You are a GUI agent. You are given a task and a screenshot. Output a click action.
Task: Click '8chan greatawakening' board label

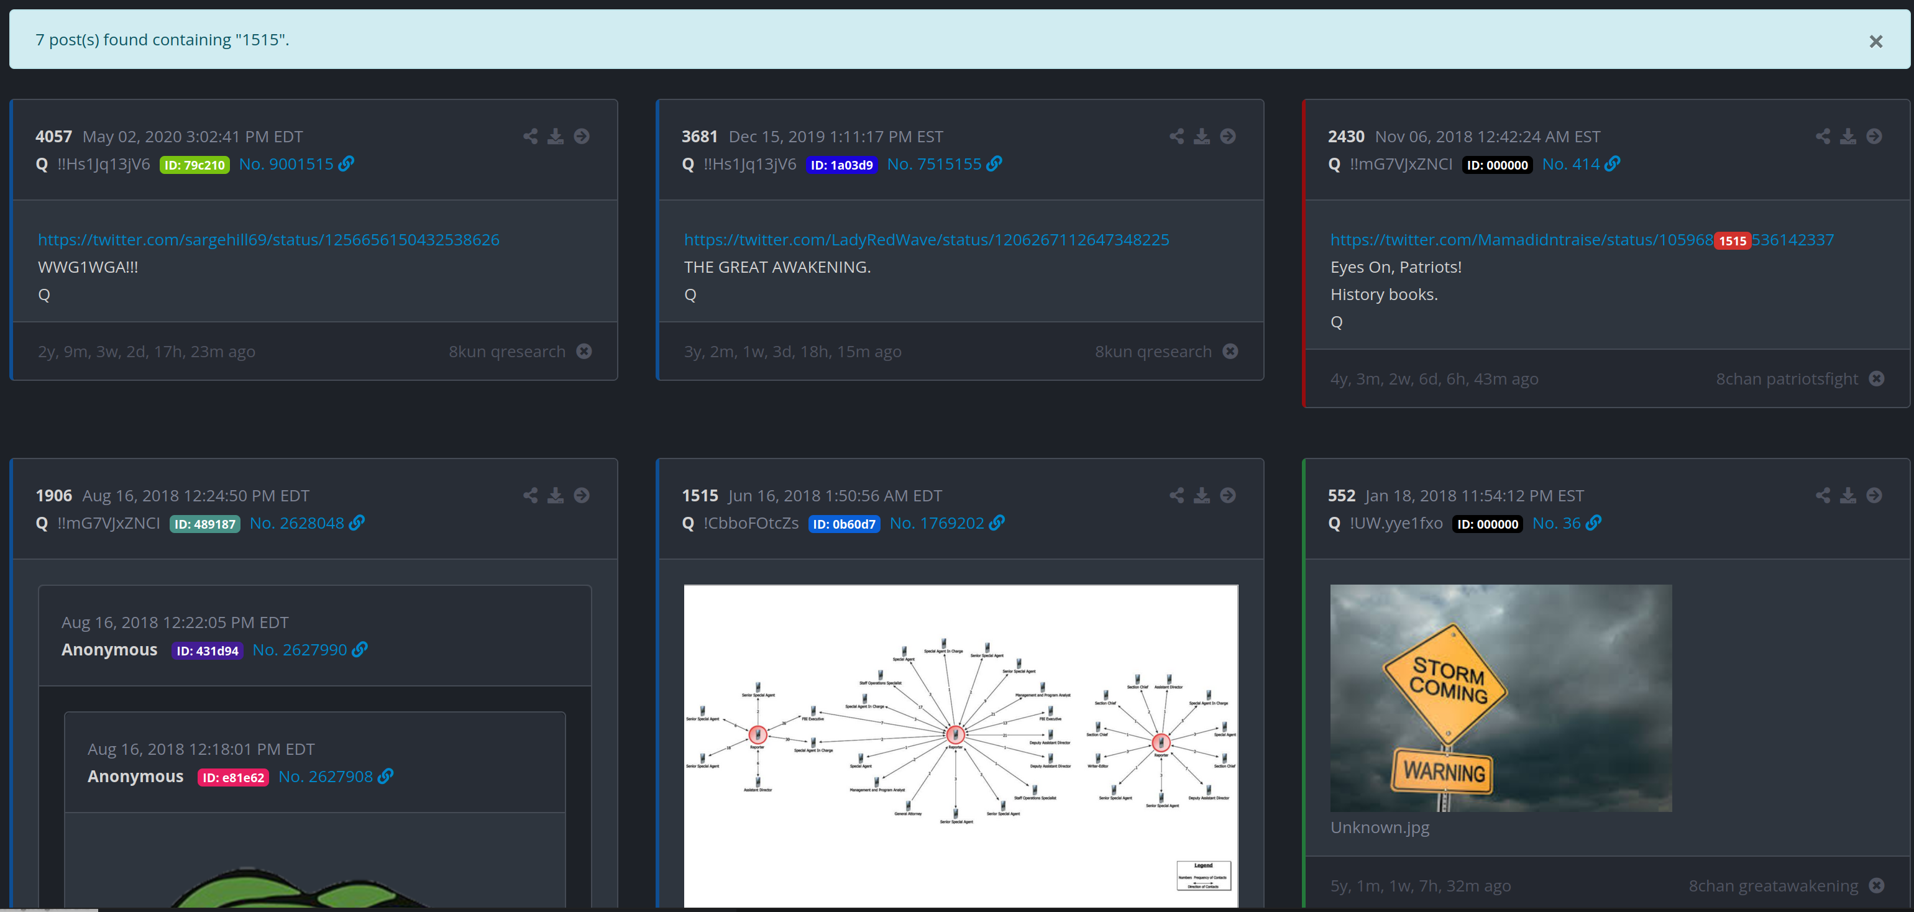pos(1774,886)
